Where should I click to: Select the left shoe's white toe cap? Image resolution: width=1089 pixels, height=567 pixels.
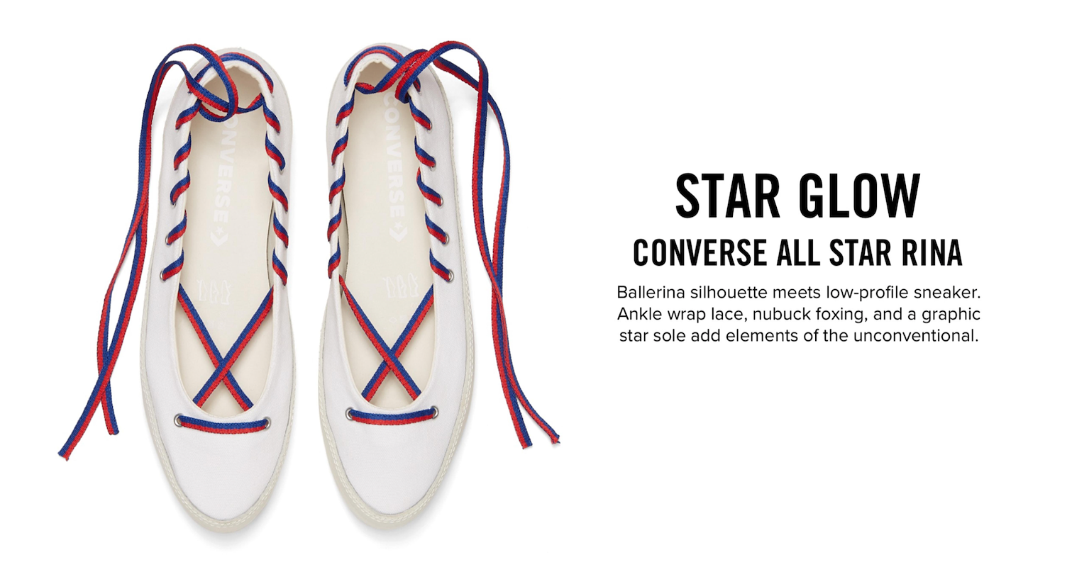click(x=226, y=482)
